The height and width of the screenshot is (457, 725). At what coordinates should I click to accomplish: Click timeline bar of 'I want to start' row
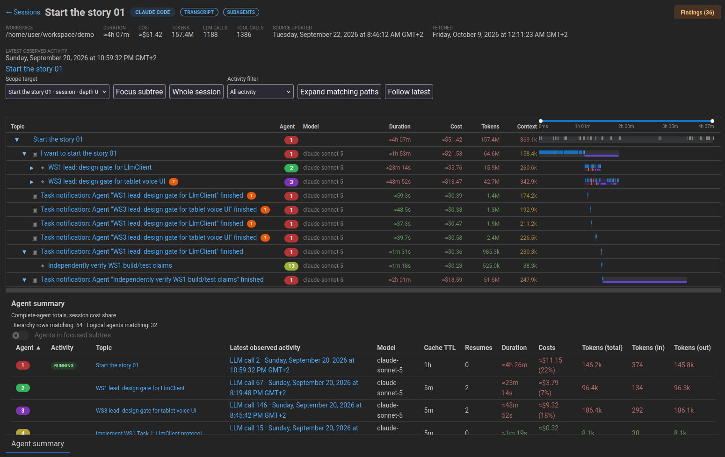click(x=579, y=153)
